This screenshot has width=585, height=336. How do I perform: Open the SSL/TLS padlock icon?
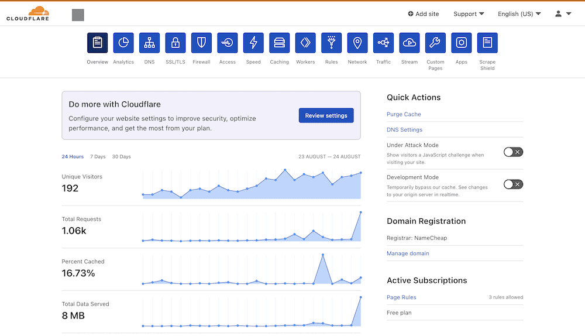pos(175,43)
